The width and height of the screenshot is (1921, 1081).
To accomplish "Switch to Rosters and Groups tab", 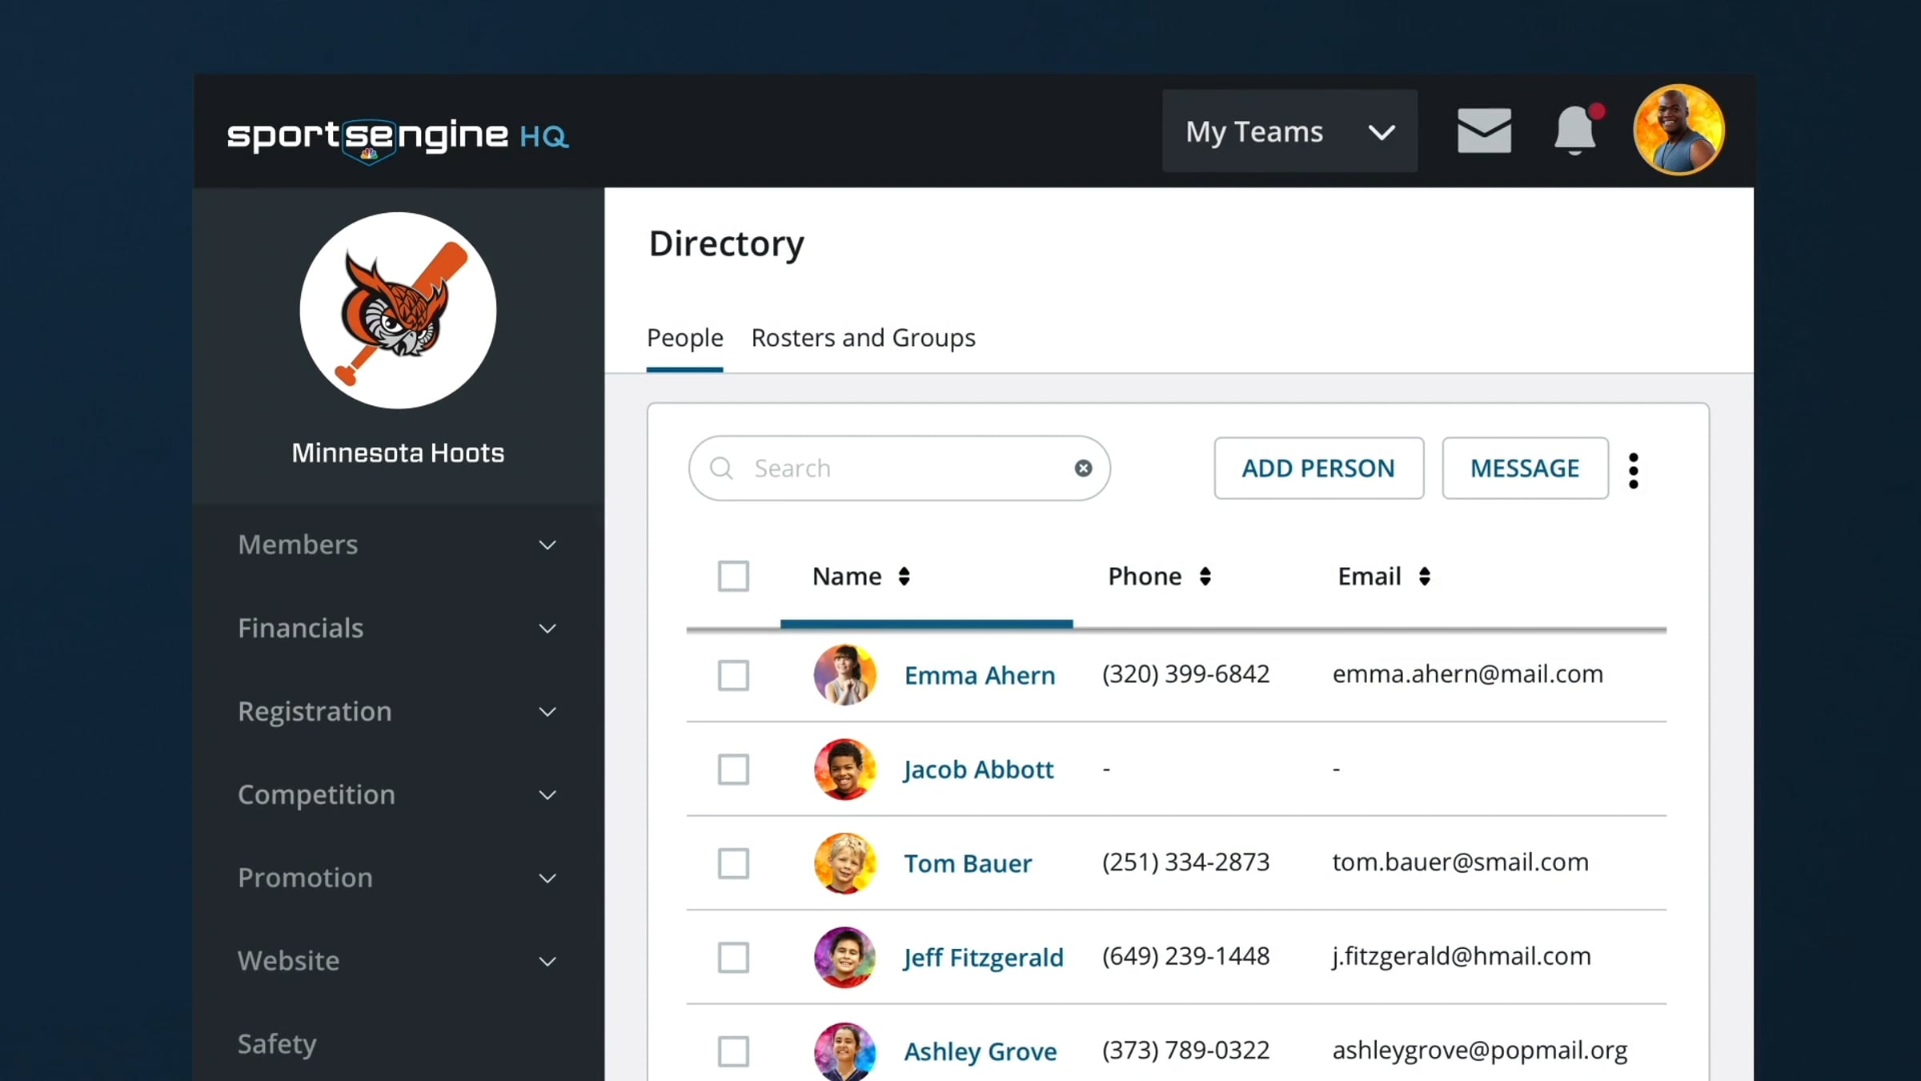I will pos(863,338).
